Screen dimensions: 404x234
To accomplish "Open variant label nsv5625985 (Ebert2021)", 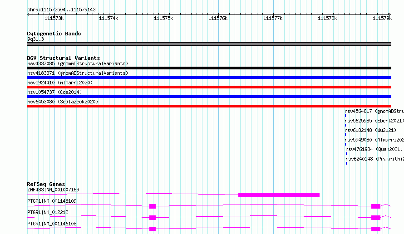I will coord(374,121).
